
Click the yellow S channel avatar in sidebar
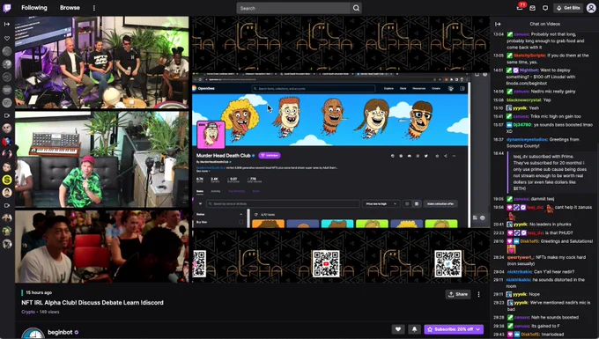[7, 180]
